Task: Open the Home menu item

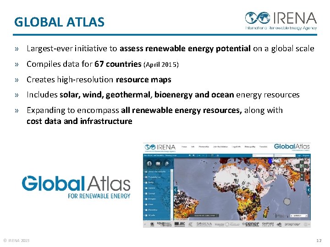Action: (184, 147)
